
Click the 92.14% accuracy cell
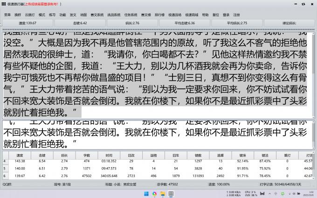pos(243,161)
